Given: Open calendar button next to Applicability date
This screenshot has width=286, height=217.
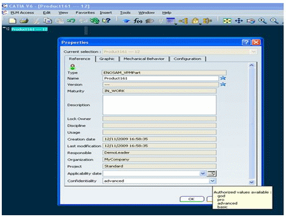Looking at the screenshot, I should 211,173.
